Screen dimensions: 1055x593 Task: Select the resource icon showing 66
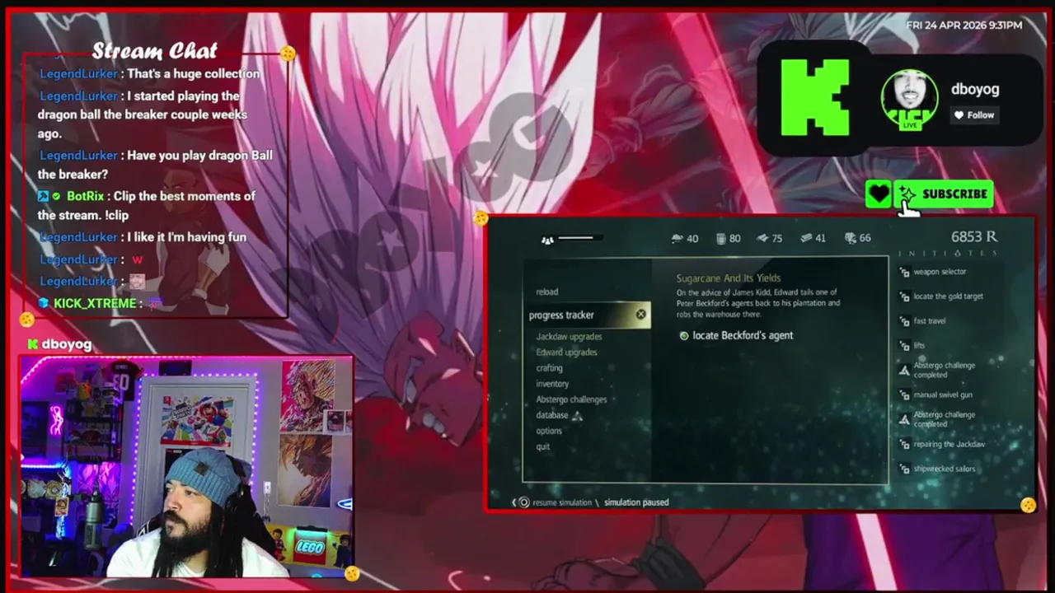851,238
